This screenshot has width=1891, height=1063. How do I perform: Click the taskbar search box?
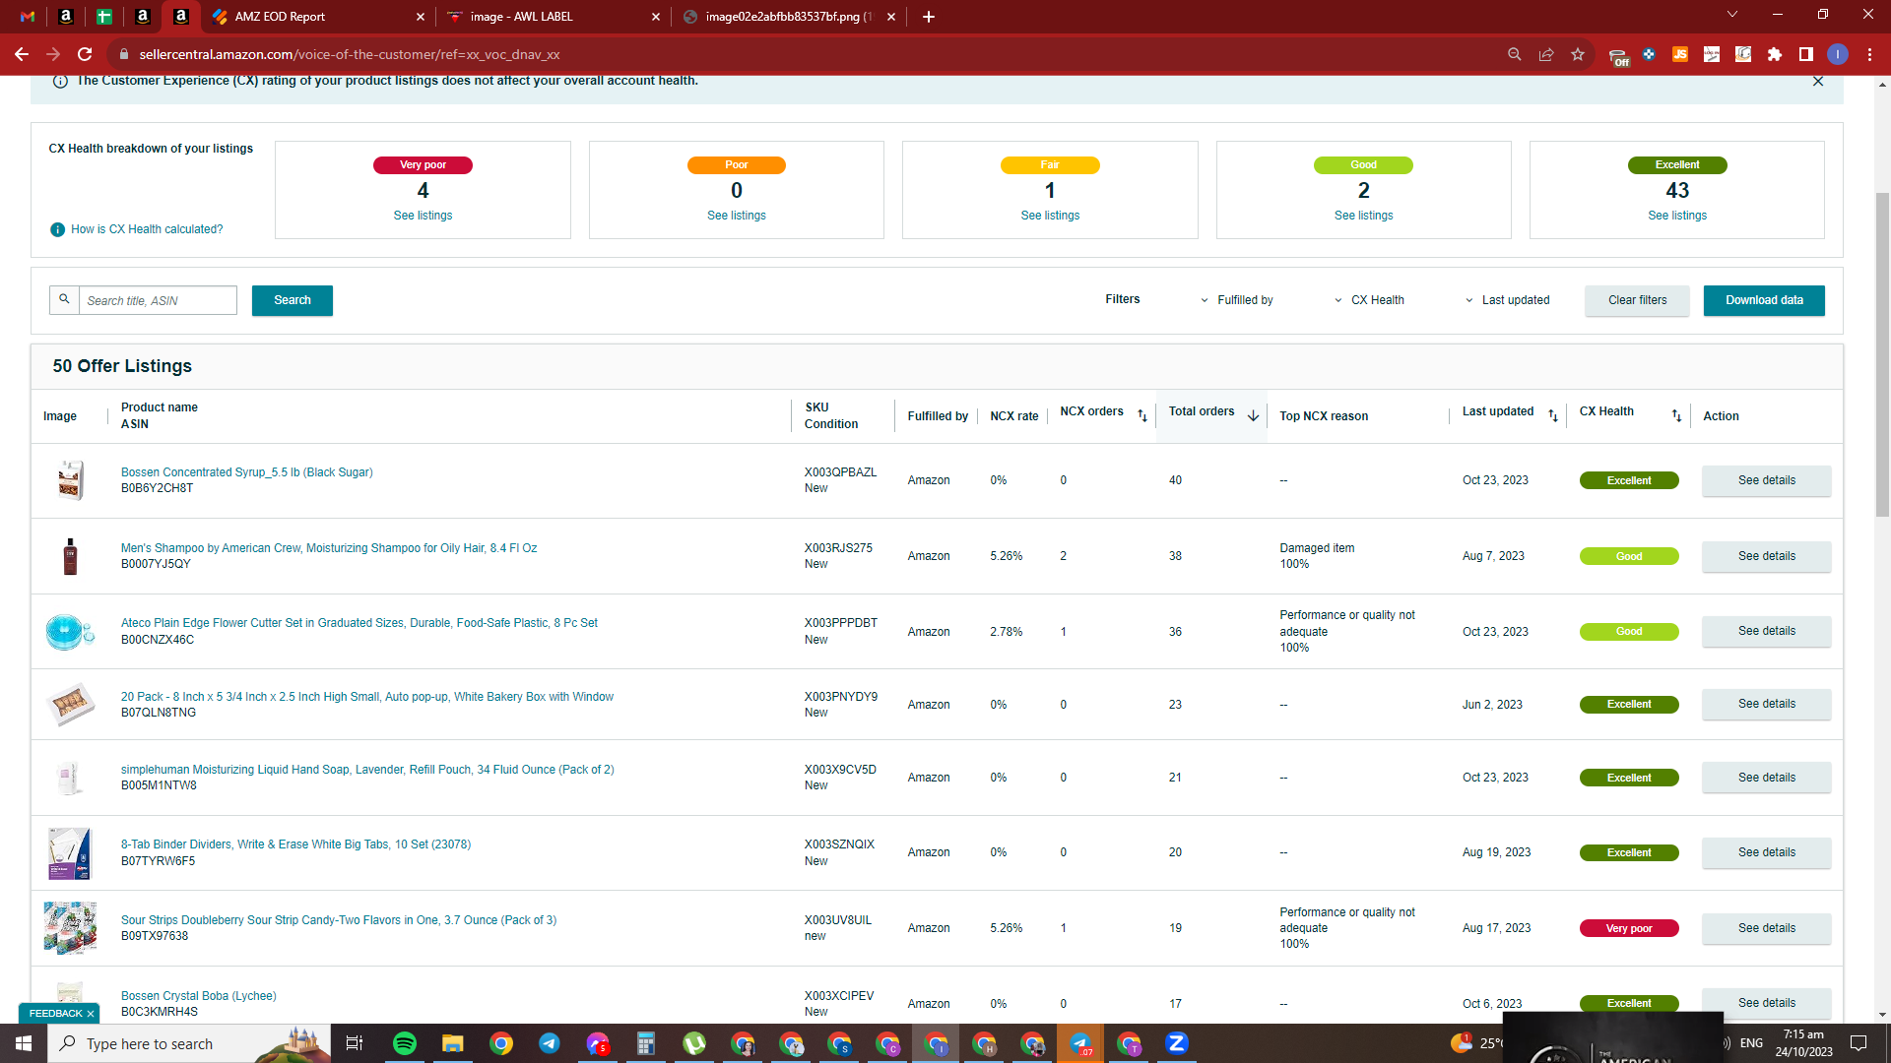pyautogui.click(x=189, y=1043)
